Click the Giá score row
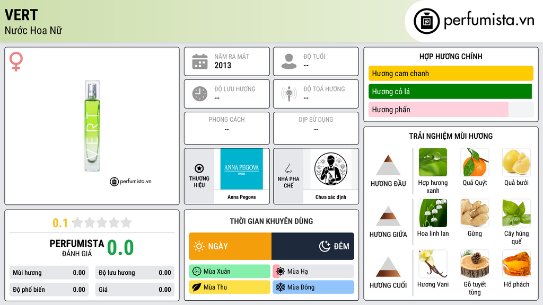 coord(135,290)
